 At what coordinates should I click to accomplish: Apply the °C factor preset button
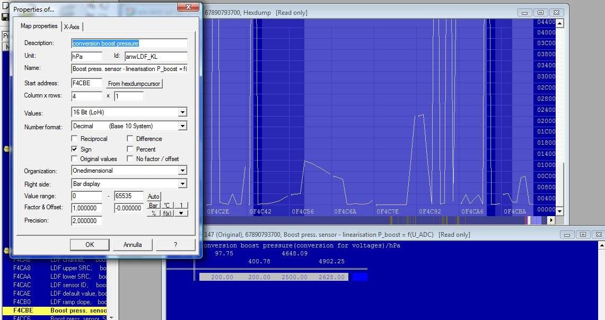(x=166, y=206)
